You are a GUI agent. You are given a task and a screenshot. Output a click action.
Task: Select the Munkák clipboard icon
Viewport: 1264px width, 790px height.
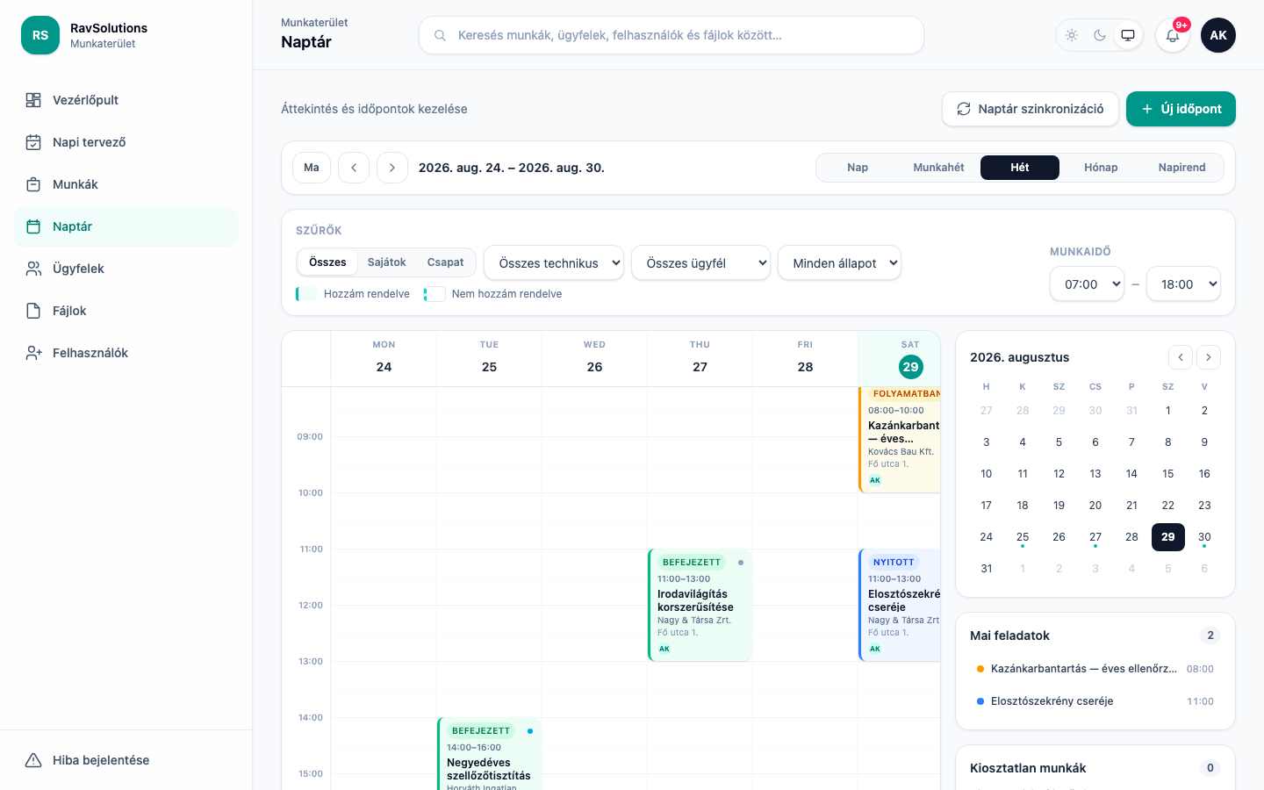[33, 184]
